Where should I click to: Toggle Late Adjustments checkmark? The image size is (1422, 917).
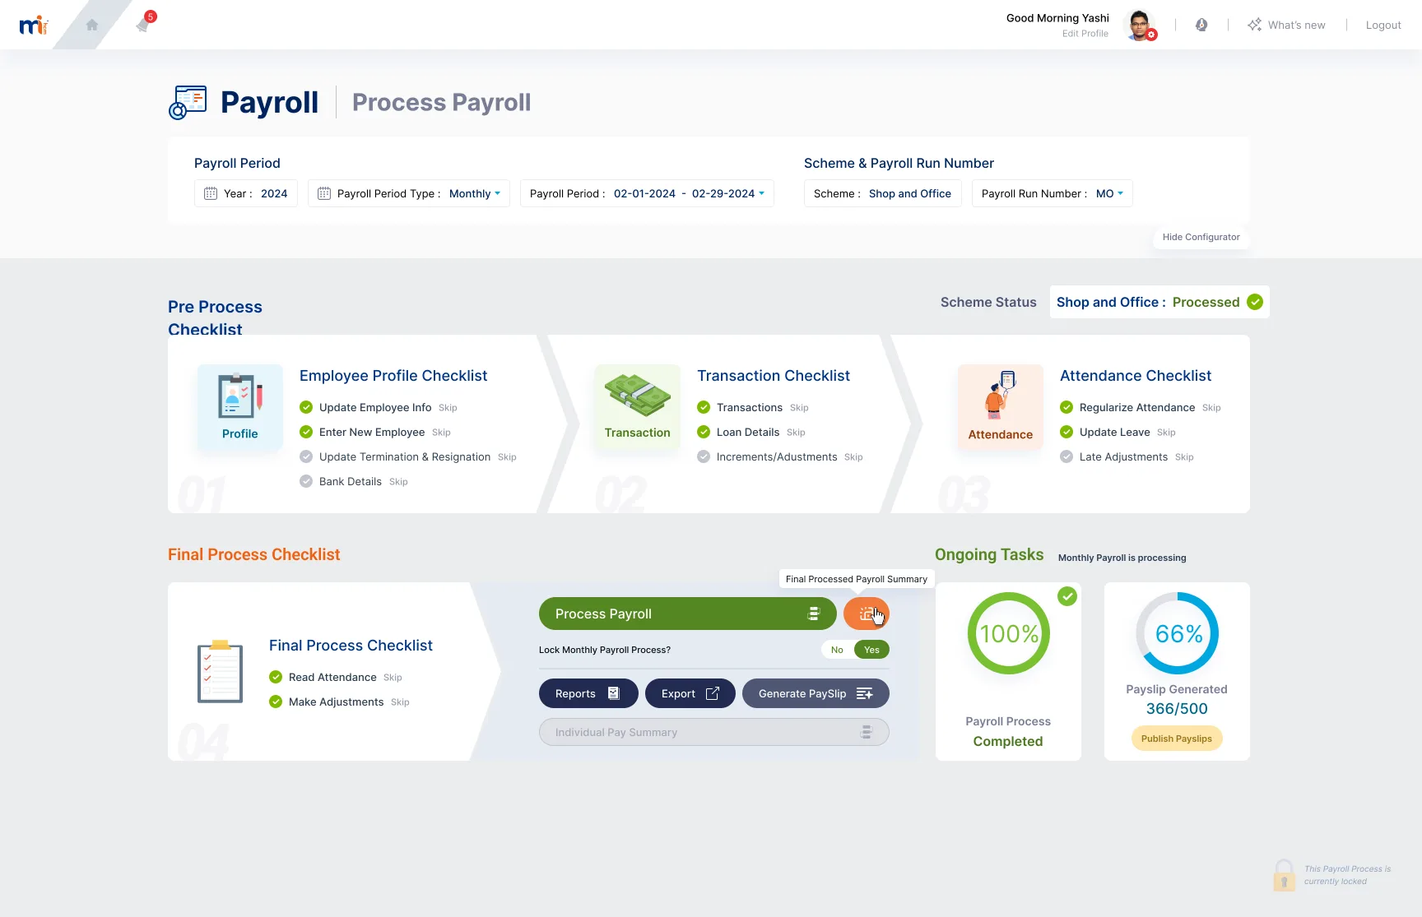pyautogui.click(x=1066, y=456)
